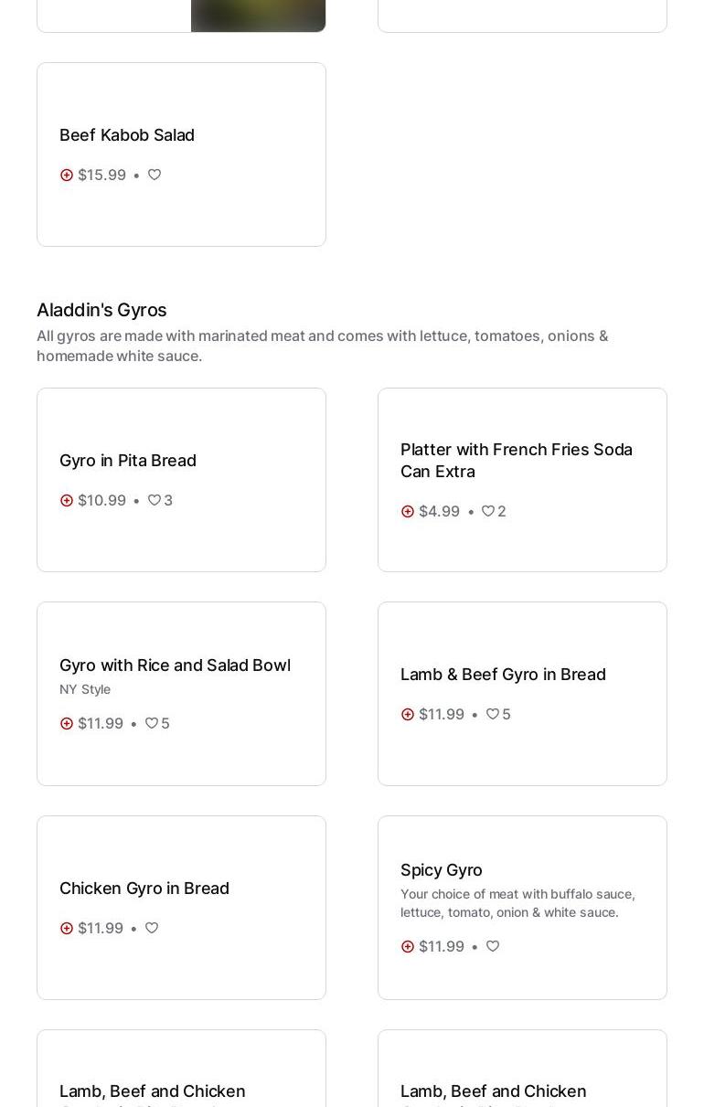Open Platter with French Fries Soda Can Extra

[517, 460]
